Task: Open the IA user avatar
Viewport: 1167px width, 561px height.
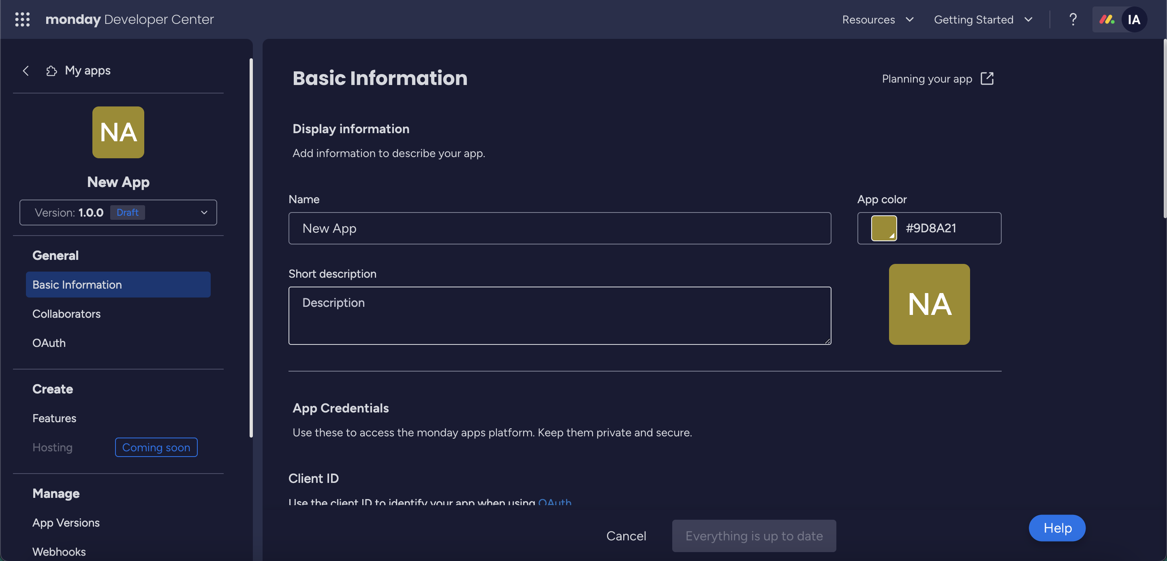Action: point(1134,19)
